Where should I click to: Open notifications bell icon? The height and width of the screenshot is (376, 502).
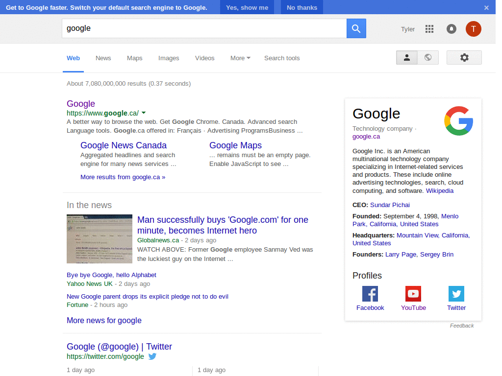[x=452, y=29]
